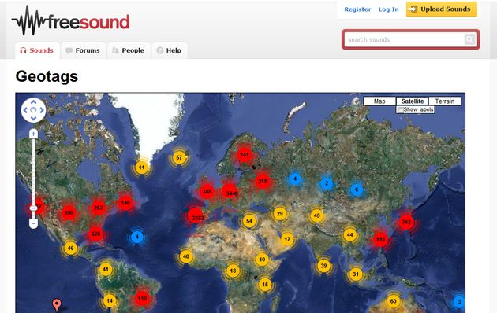Image resolution: width=497 pixels, height=313 pixels.
Task: Open the yellow 57 cluster marker
Action: tap(179, 157)
